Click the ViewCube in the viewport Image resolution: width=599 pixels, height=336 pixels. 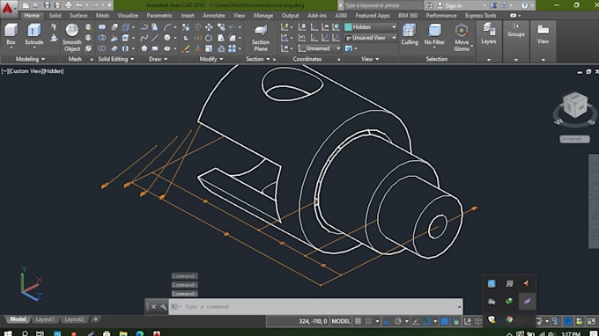575,106
